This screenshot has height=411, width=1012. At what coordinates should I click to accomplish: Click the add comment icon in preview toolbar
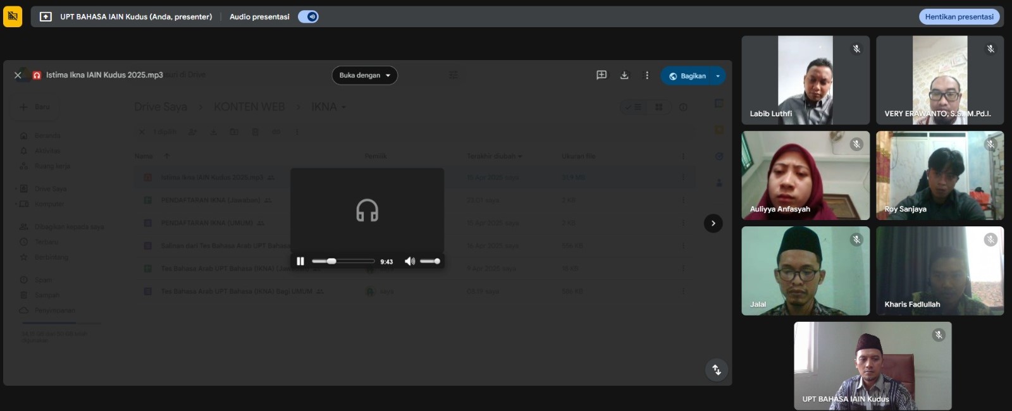coord(602,75)
